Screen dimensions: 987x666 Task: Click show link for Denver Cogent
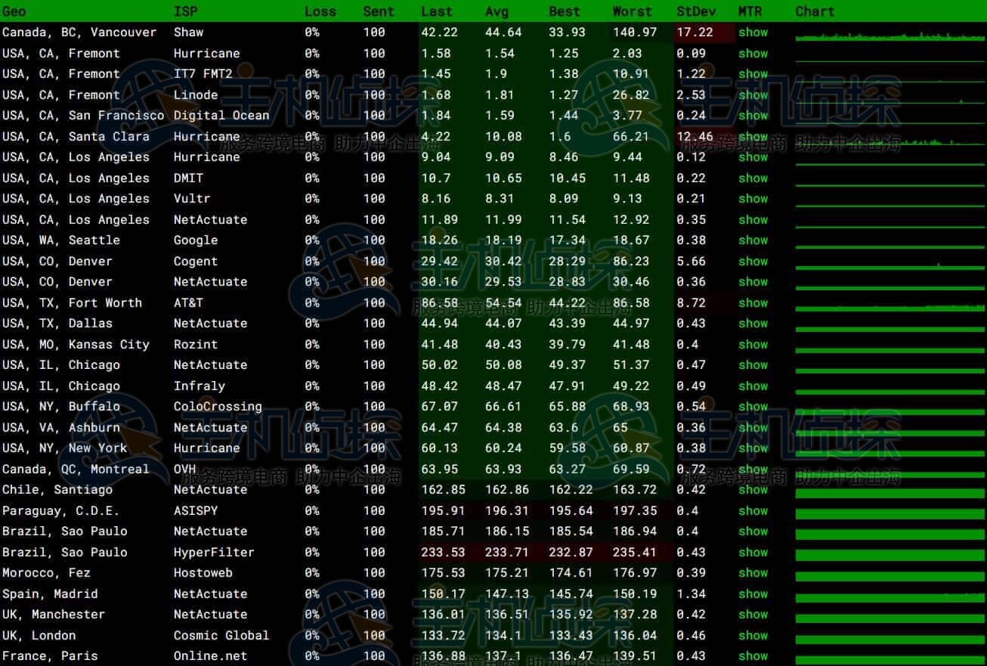753,262
